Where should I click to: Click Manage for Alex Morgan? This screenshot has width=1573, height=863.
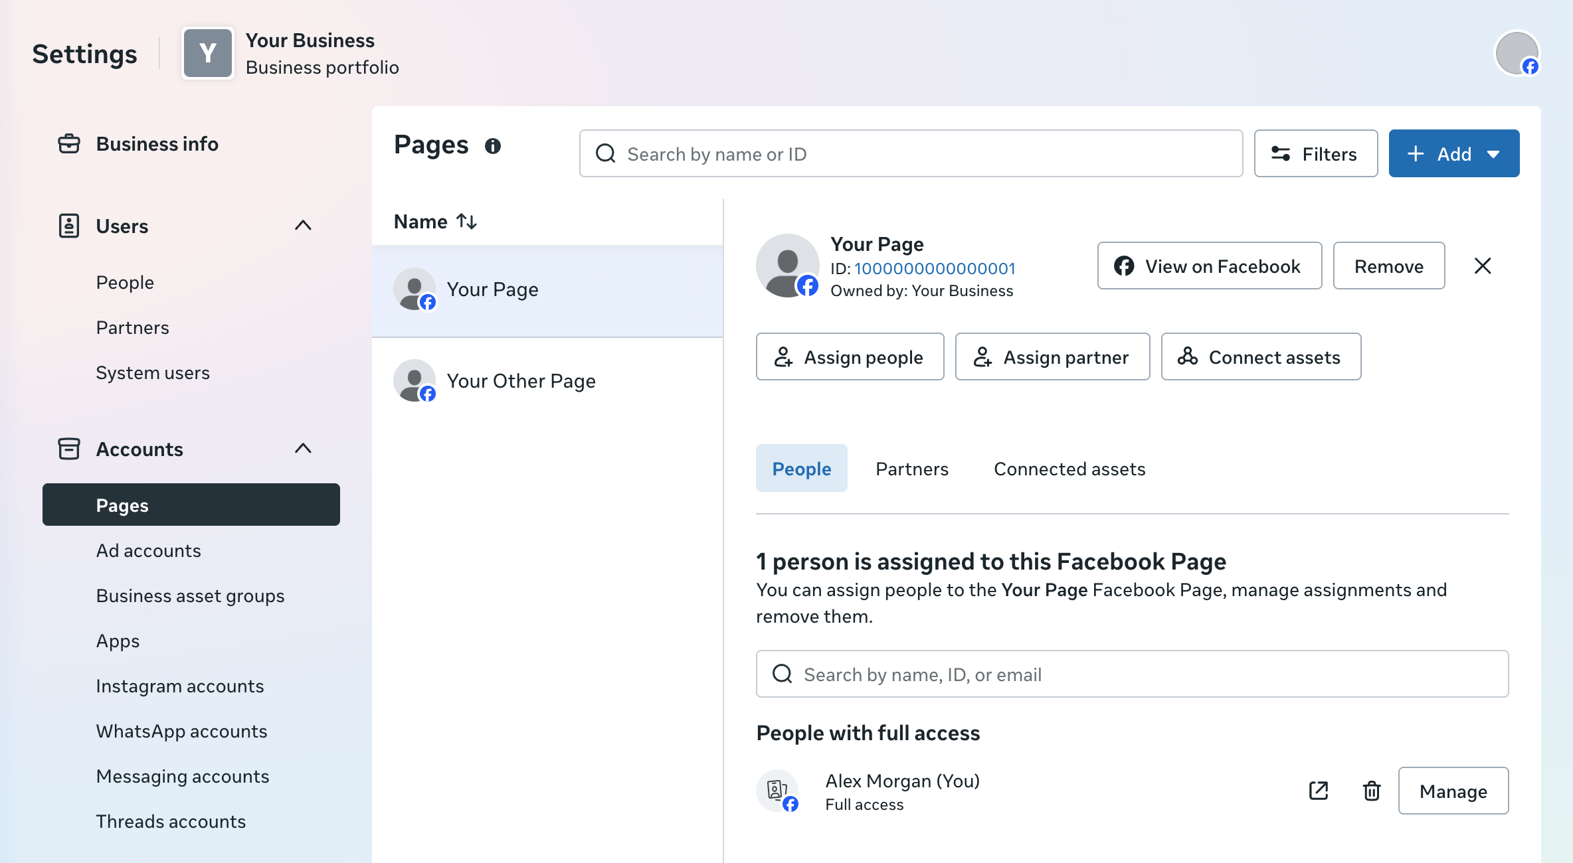point(1453,791)
